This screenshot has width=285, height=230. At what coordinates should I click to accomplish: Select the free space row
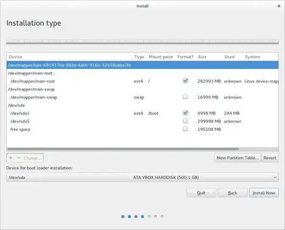(x=142, y=129)
